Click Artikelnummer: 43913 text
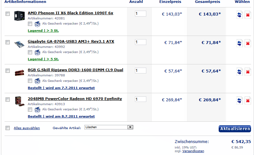254x155 pixels. (x=46, y=104)
